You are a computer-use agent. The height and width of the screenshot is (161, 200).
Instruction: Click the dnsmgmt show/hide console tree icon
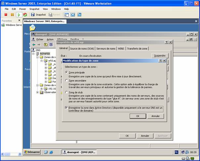point(51,45)
